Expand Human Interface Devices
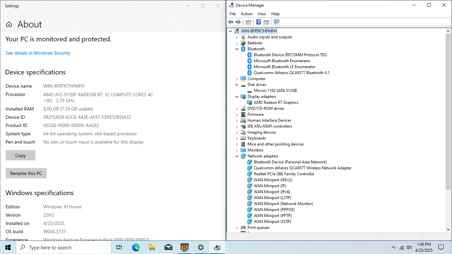 pyautogui.click(x=237, y=120)
